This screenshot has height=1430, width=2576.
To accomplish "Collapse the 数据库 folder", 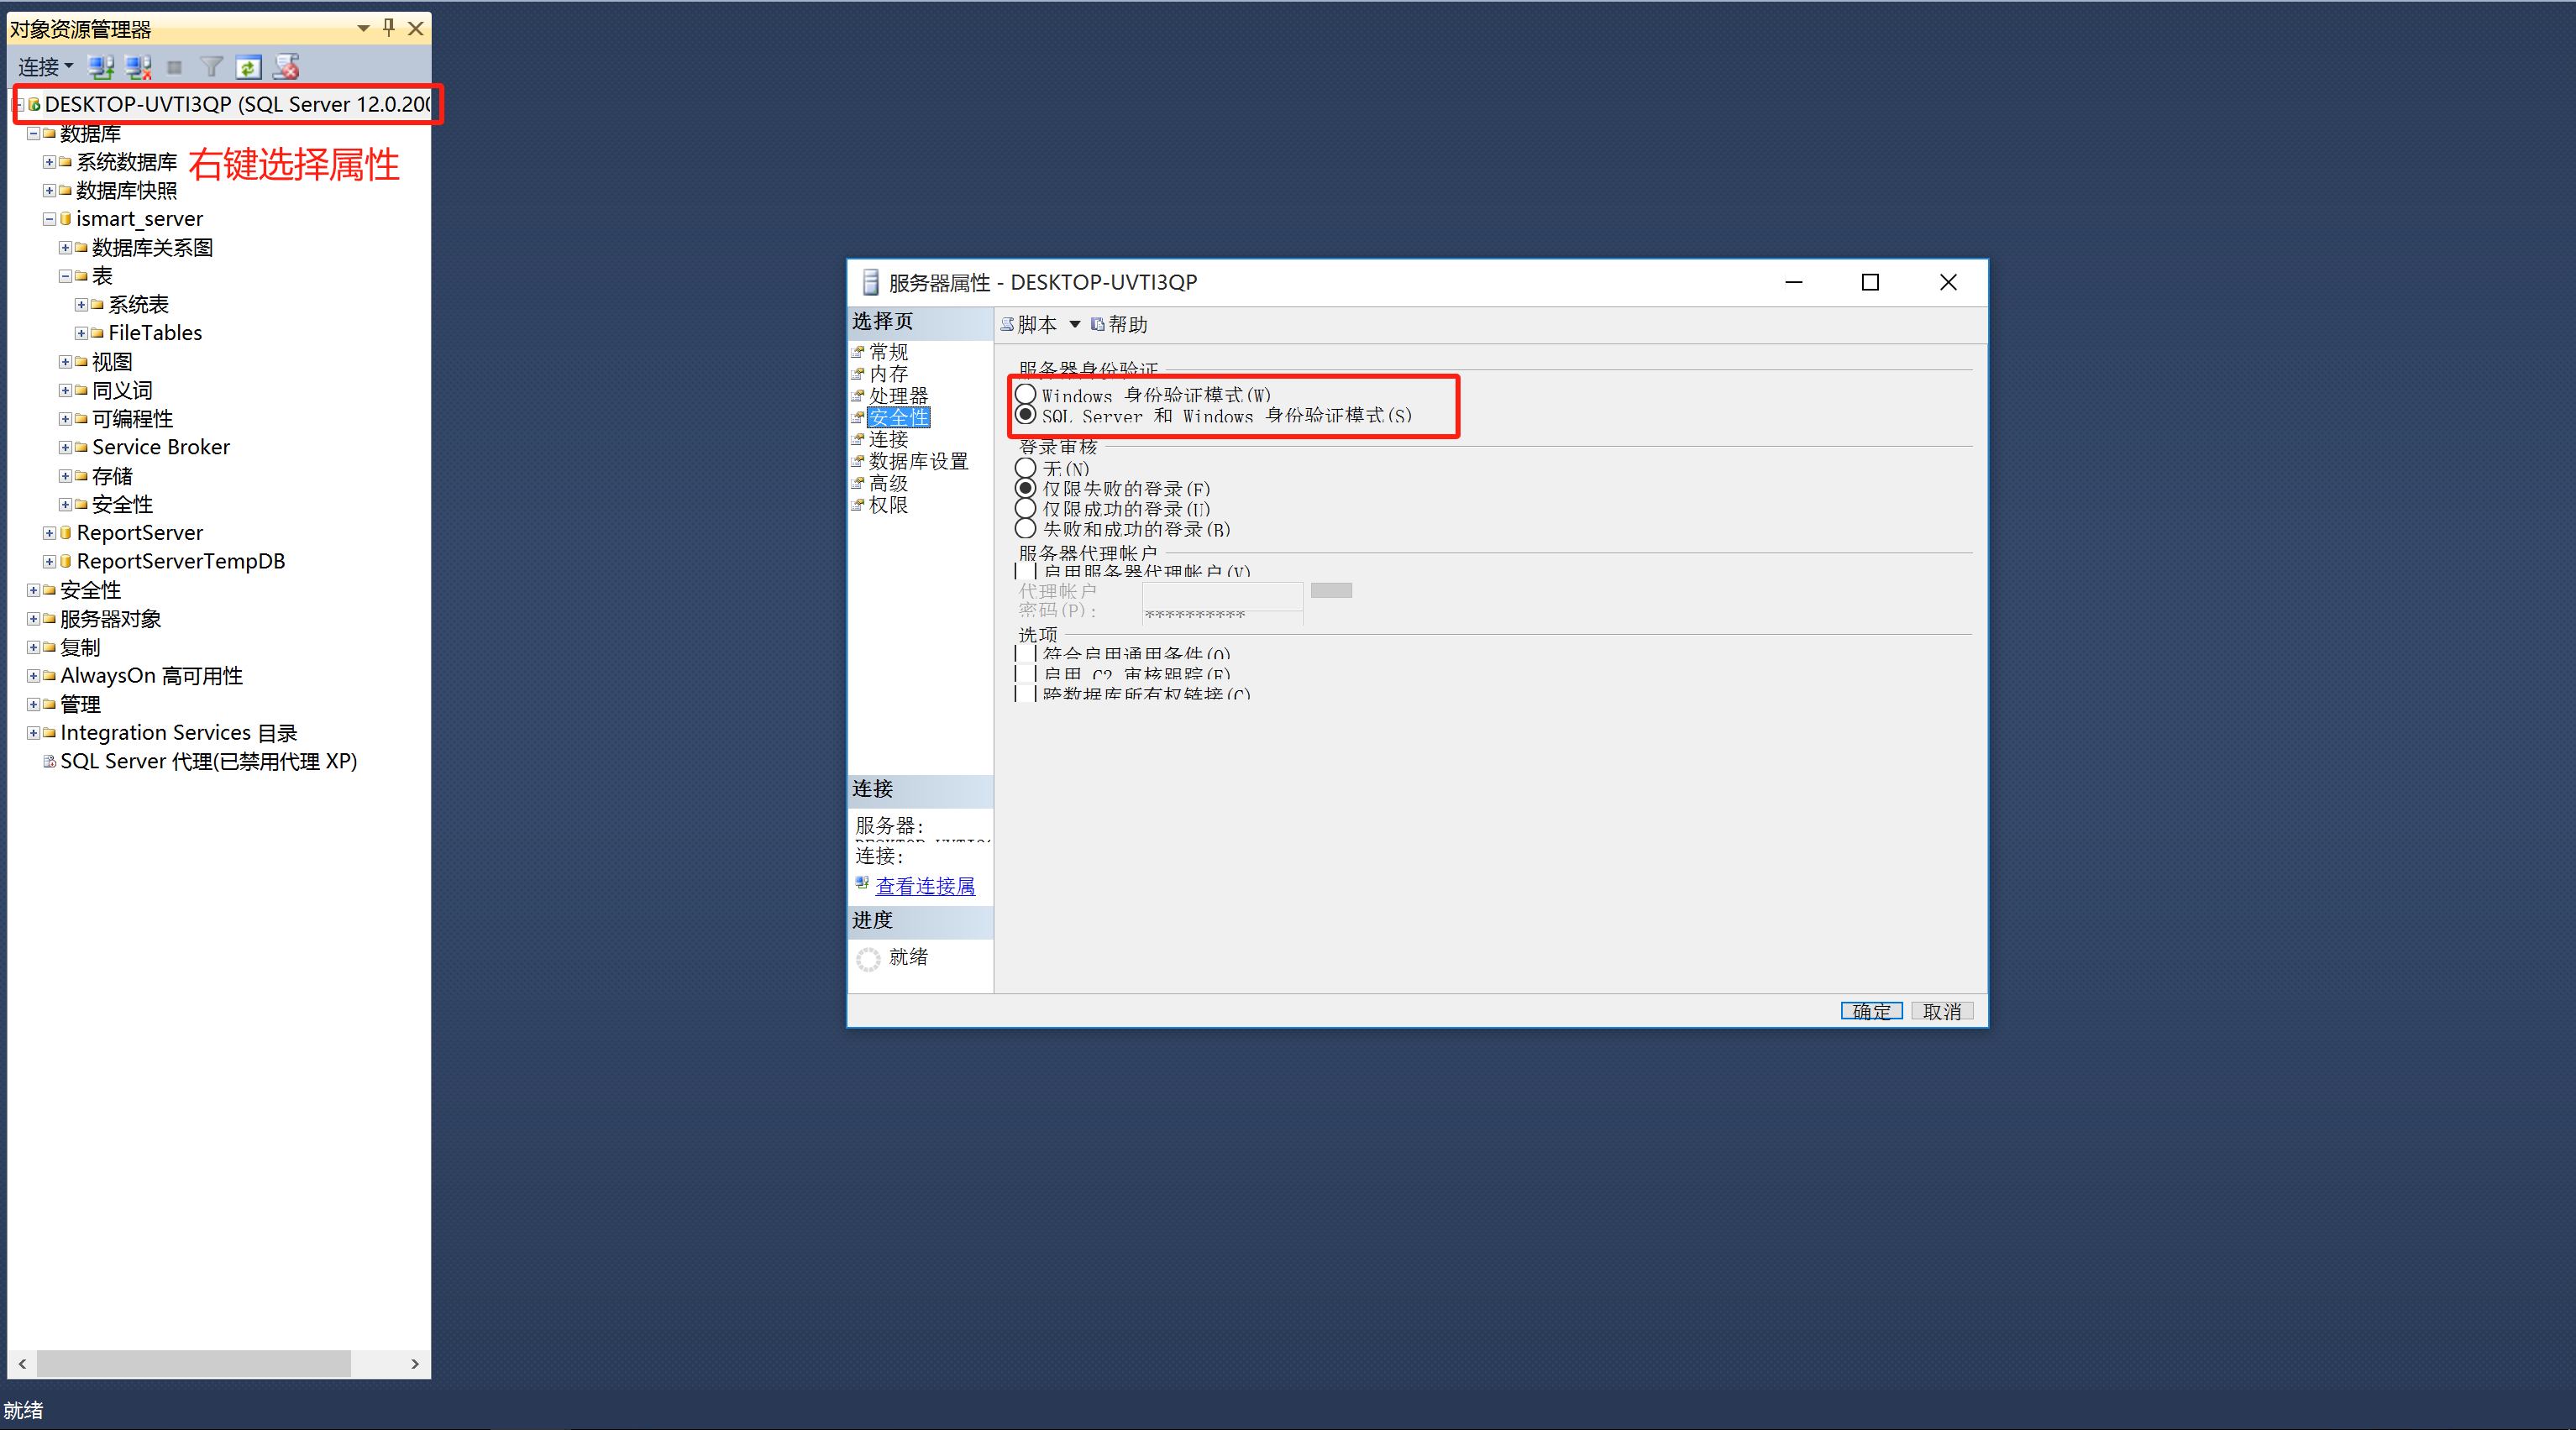I will click(33, 133).
